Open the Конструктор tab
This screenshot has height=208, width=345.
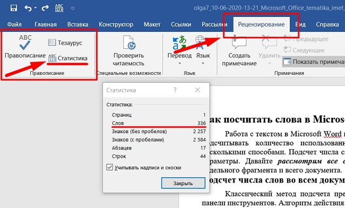click(116, 24)
